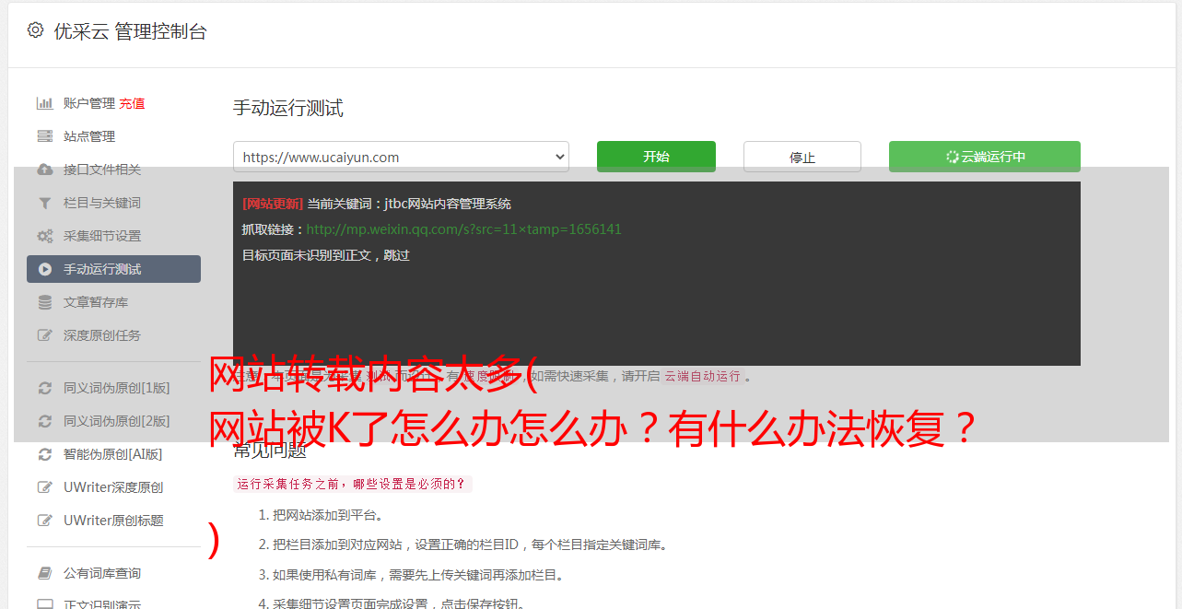Click the 云端自动运行 link
This screenshot has width=1182, height=609.
pos(702,376)
